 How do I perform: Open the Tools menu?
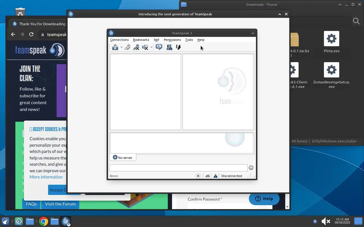(189, 40)
